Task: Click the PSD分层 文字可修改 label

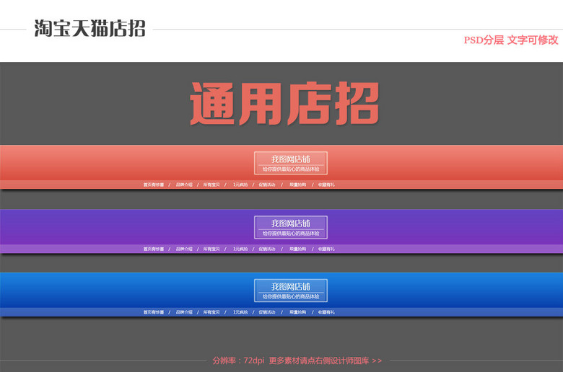Action: click(x=510, y=40)
